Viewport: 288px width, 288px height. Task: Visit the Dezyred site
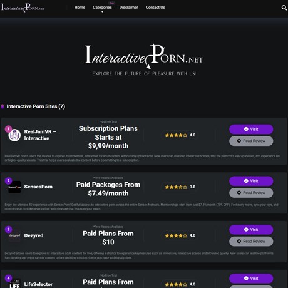[251, 230]
